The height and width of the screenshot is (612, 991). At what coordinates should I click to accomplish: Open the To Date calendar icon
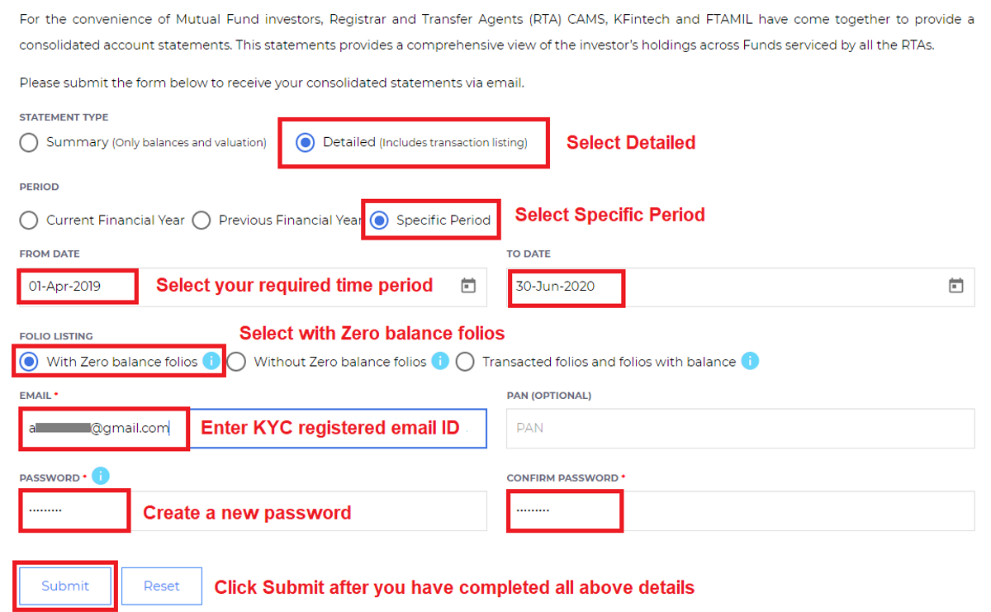[x=955, y=286]
